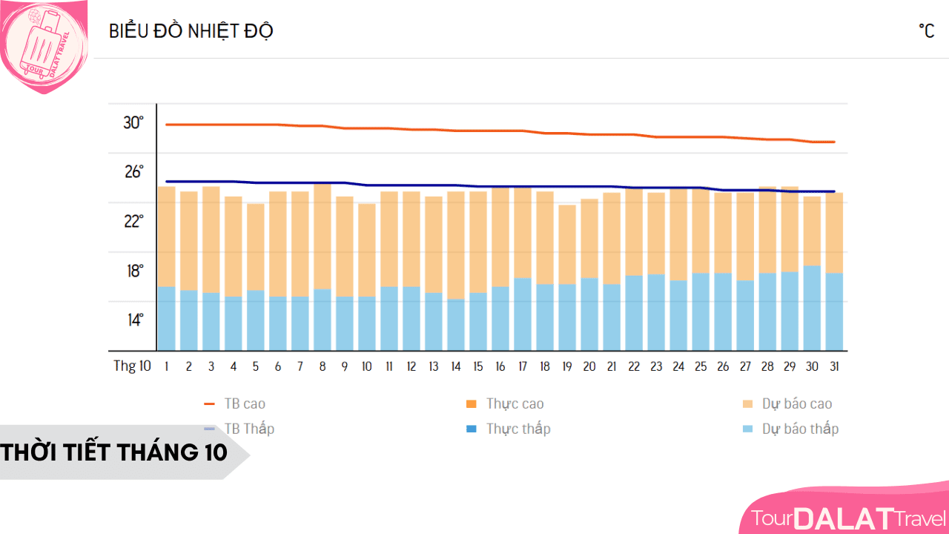The height and width of the screenshot is (534, 949).
Task: Select the THỜI TIẾT THÁNG 10 banner
Action: [x=115, y=452]
